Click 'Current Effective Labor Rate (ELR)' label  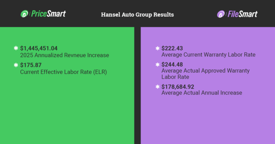click(63, 72)
